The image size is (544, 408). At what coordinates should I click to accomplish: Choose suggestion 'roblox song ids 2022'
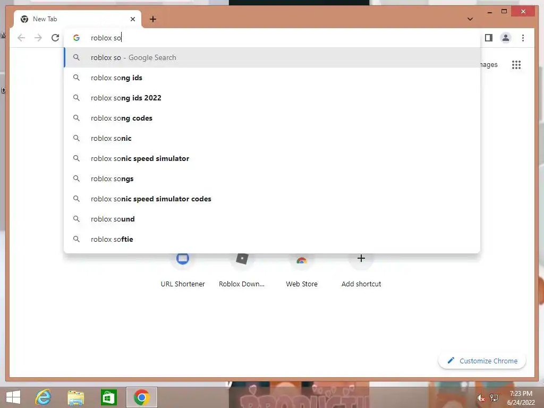click(x=273, y=98)
